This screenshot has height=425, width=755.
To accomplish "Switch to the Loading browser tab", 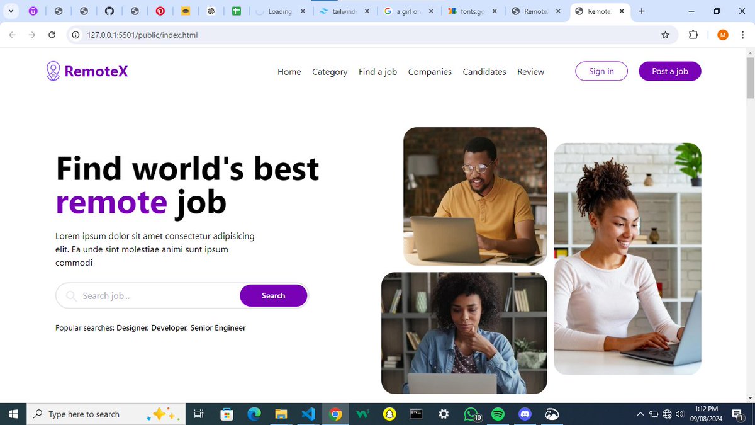I will tap(281, 11).
